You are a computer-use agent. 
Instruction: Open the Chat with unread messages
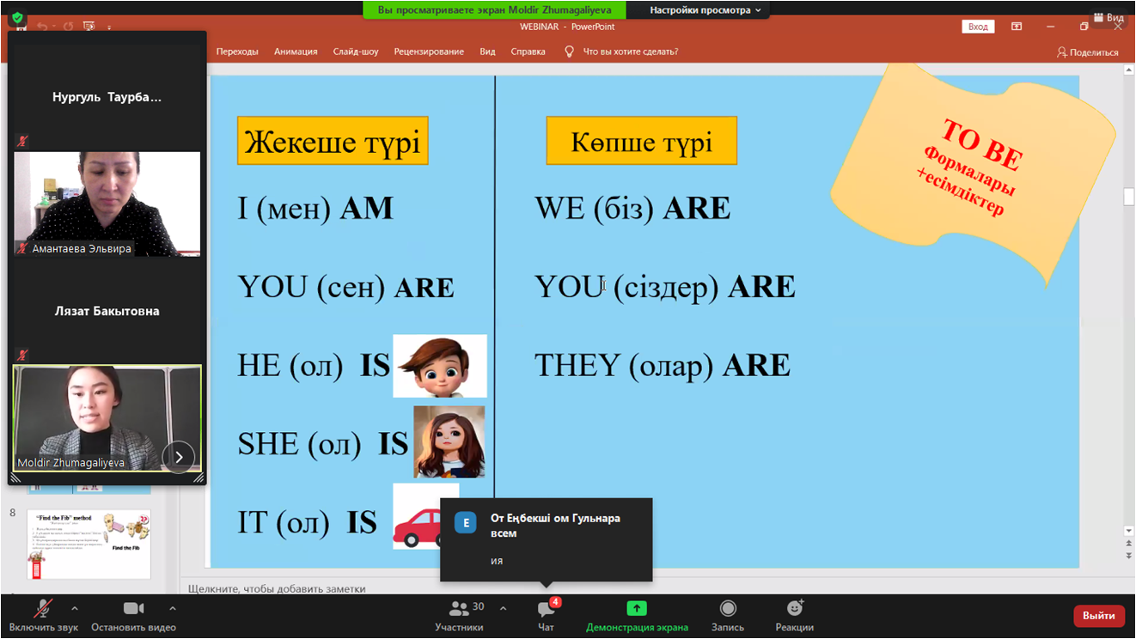[x=546, y=609]
